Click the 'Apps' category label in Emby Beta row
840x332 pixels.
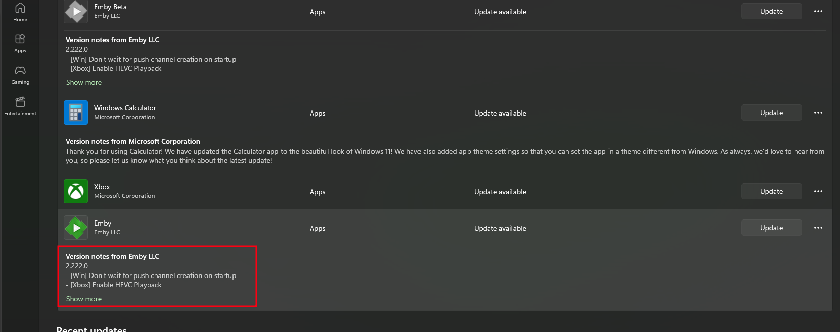point(317,12)
